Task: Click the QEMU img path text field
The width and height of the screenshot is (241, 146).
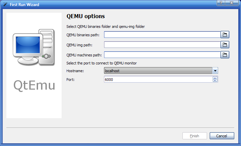Action: click(162, 45)
